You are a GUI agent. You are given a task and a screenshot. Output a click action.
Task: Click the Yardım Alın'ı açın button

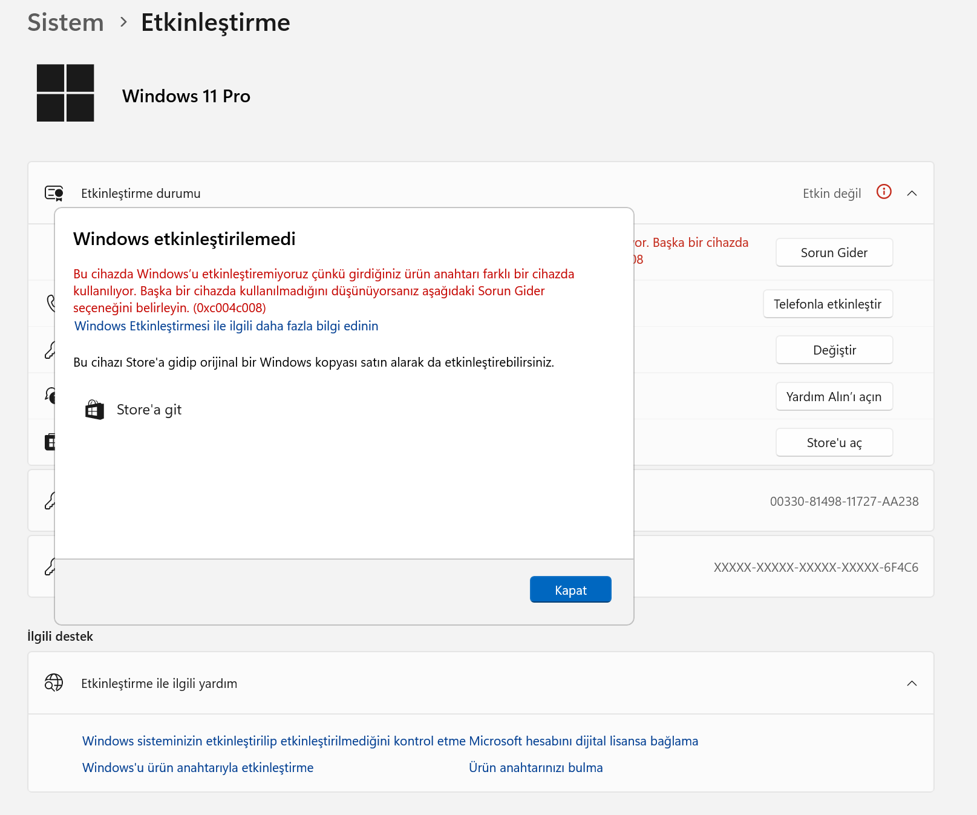tap(834, 396)
